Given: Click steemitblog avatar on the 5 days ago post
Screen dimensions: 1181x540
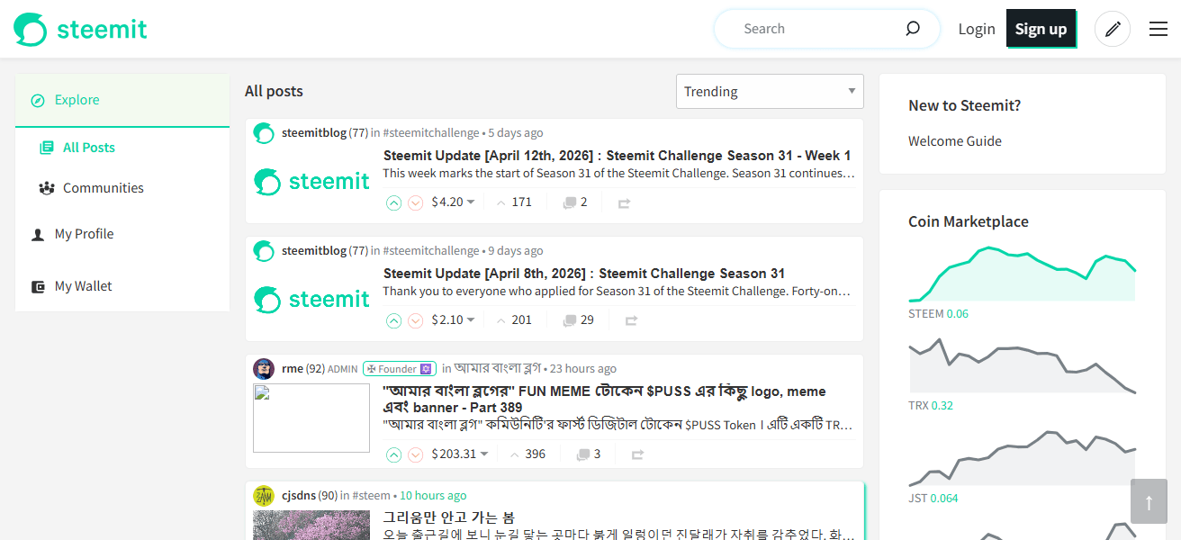Looking at the screenshot, I should click(264, 133).
